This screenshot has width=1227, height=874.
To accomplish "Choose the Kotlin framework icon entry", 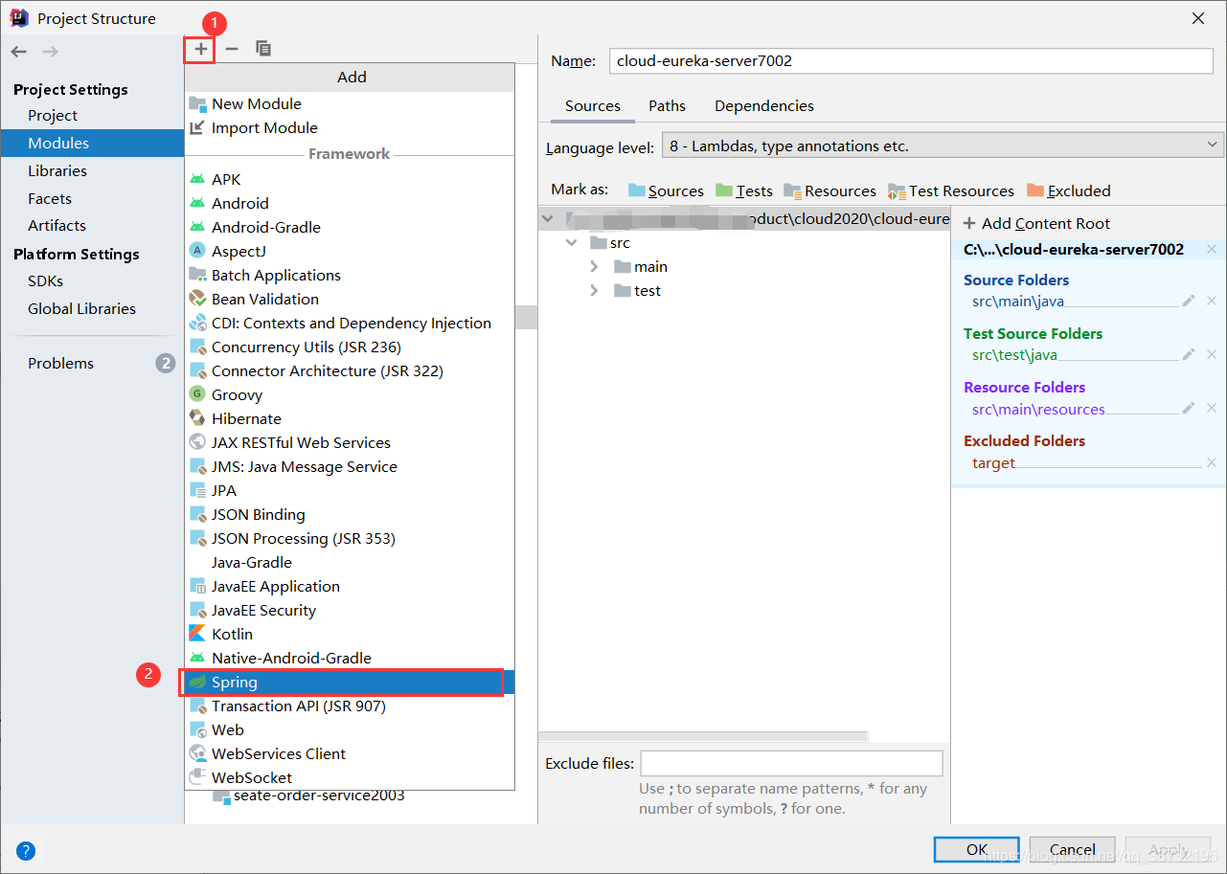I will point(197,634).
